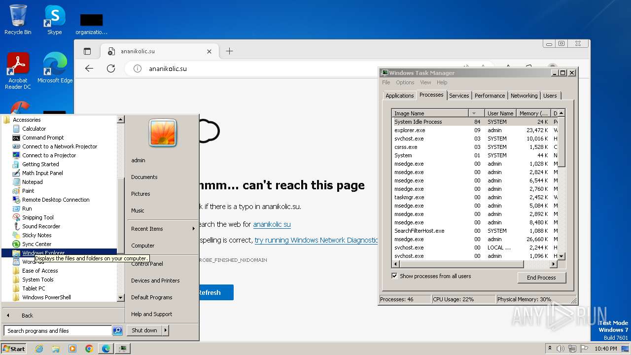Expand the System Tools folder
The width and height of the screenshot is (631, 355).
click(x=37, y=280)
